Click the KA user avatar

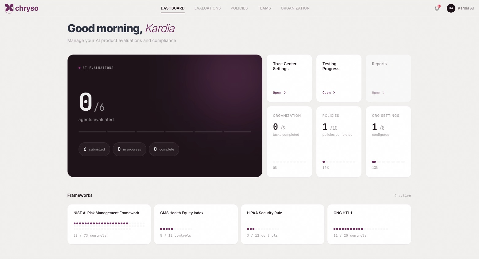[451, 8]
